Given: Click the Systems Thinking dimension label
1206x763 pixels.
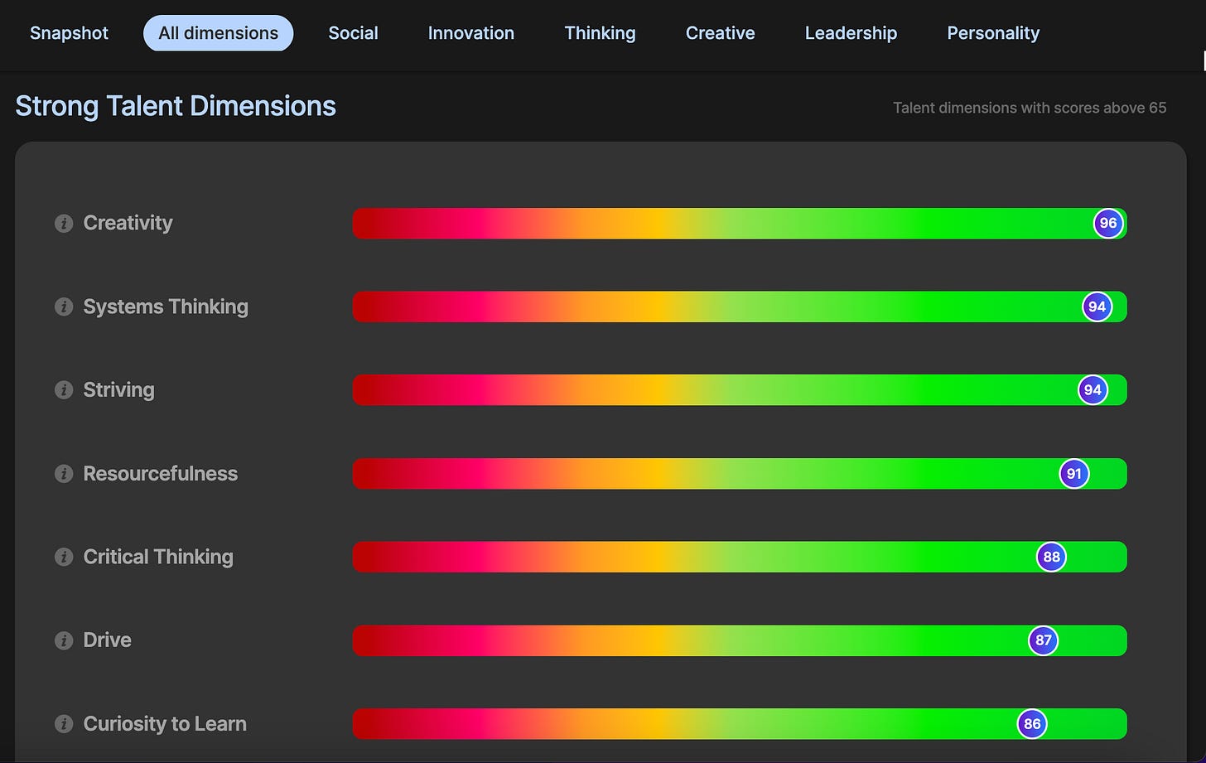Looking at the screenshot, I should [166, 307].
